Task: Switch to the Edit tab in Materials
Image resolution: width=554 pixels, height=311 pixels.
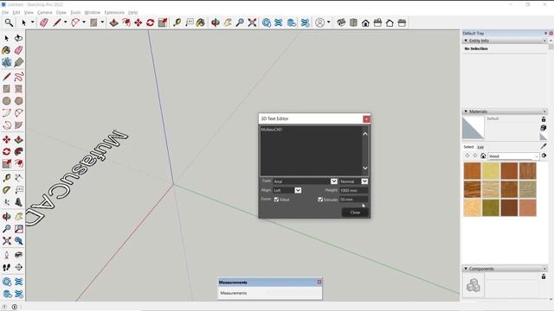Action: (480, 147)
